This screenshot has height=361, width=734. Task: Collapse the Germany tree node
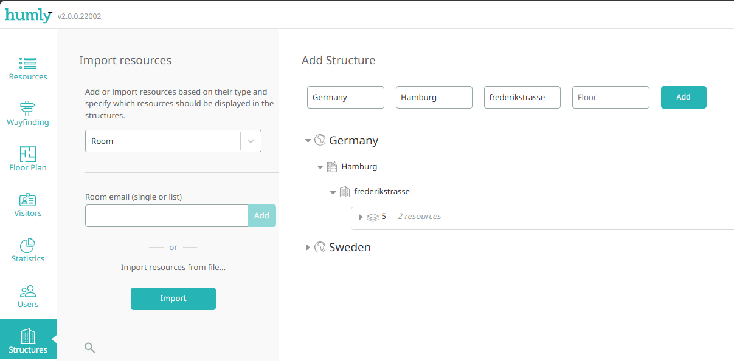tap(308, 141)
